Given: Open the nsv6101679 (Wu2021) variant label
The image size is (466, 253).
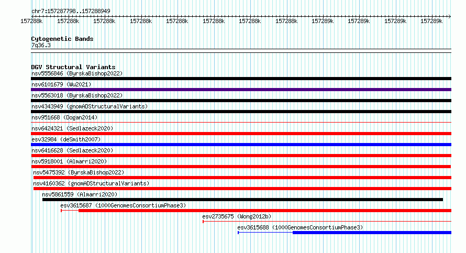Looking at the screenshot, I should click(x=61, y=84).
